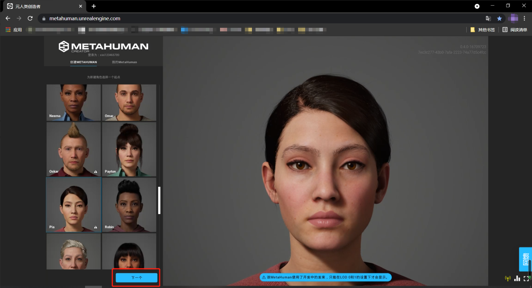The height and width of the screenshot is (288, 532).
Task: Close the 元人类创造者 tab
Action: click(x=80, y=6)
